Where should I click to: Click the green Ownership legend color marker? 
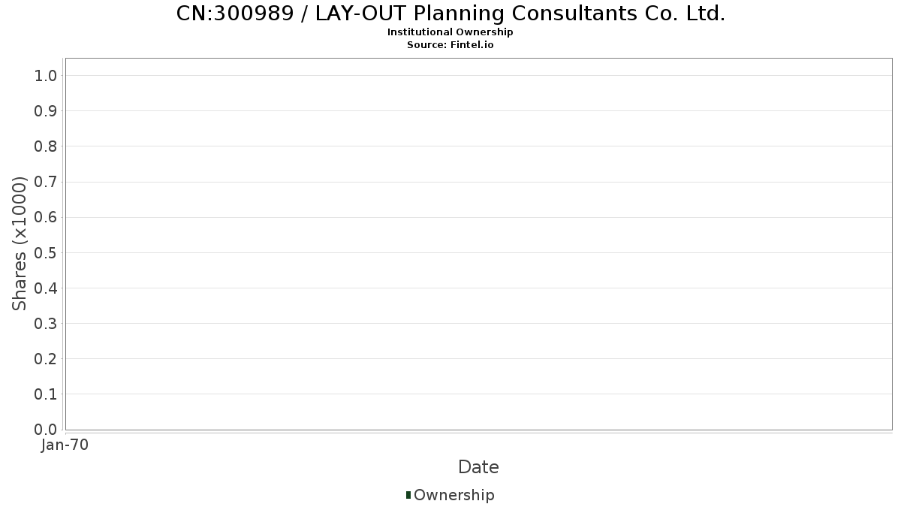click(x=408, y=495)
